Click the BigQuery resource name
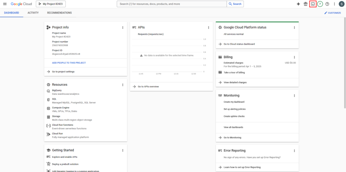 [x=57, y=90]
